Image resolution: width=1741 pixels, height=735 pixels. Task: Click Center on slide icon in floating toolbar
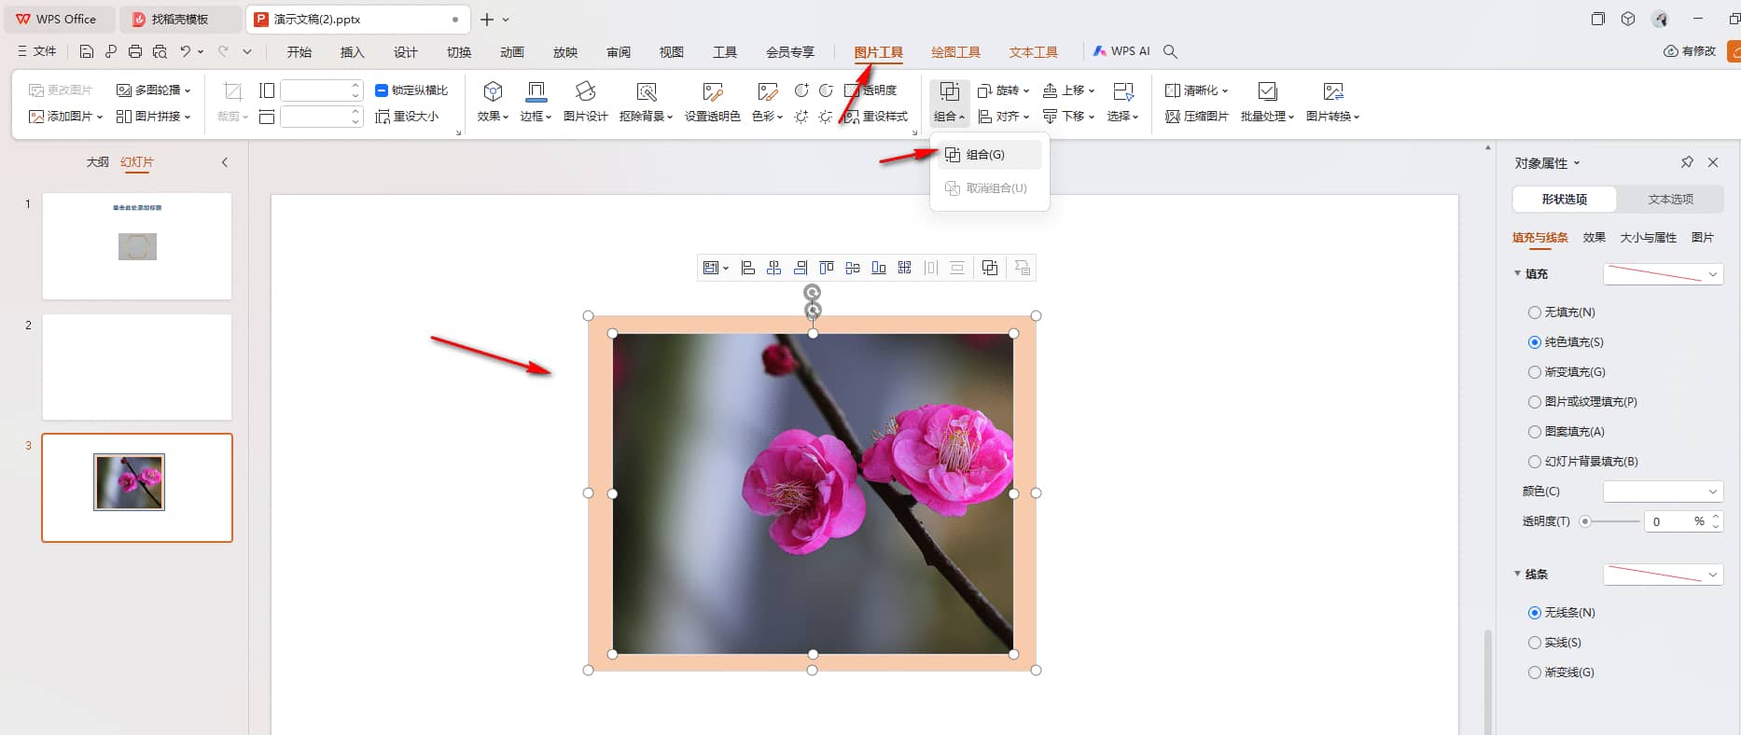pos(904,268)
